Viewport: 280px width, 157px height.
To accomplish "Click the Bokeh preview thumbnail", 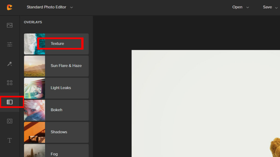I will (34, 110).
